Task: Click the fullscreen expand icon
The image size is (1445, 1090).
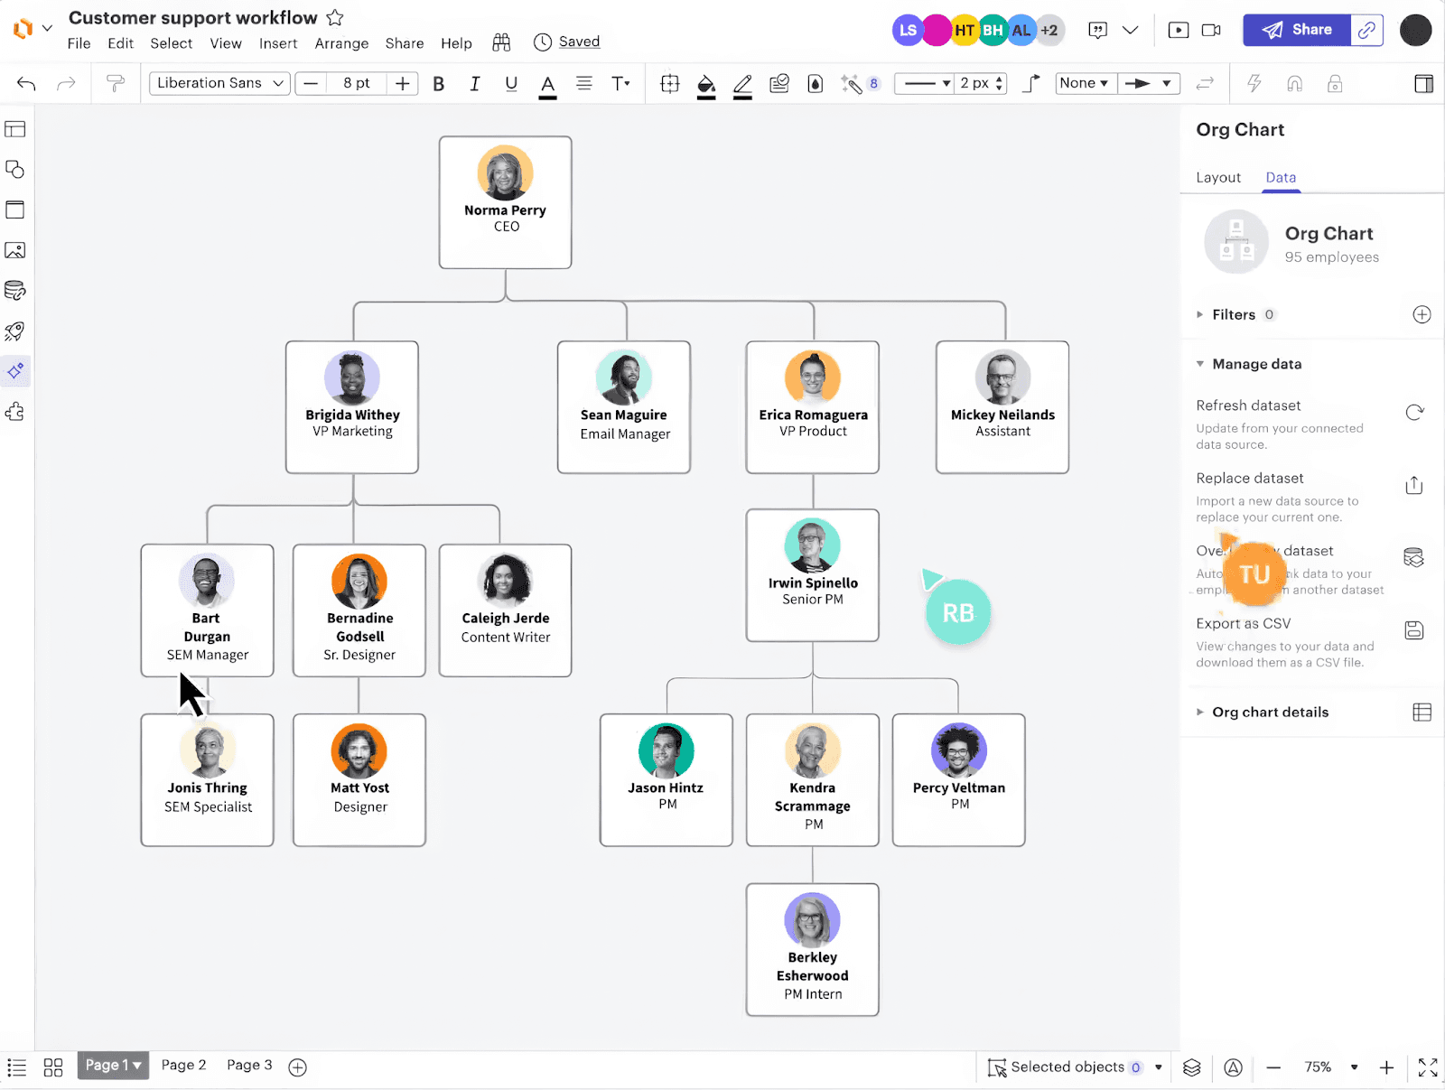Action: point(1428,1067)
